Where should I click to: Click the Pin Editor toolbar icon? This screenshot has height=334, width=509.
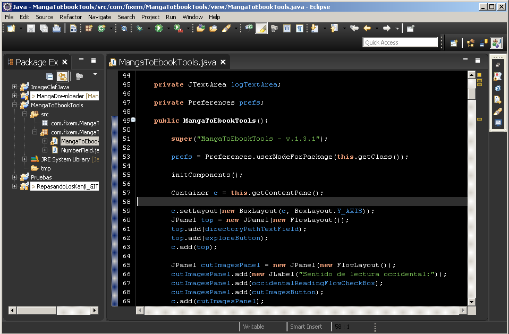[x=410, y=29]
